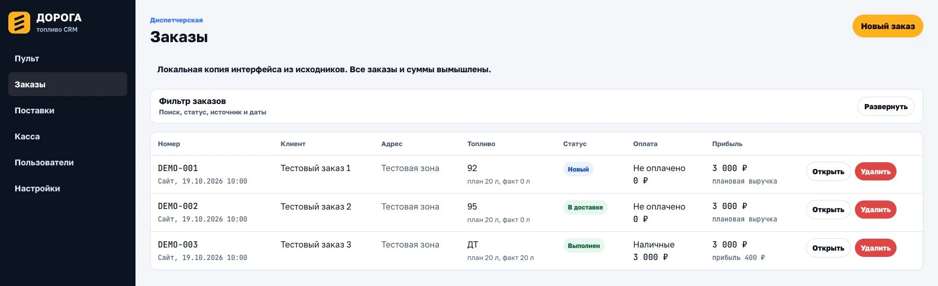
Task: Click the Новый status badge
Action: point(578,169)
